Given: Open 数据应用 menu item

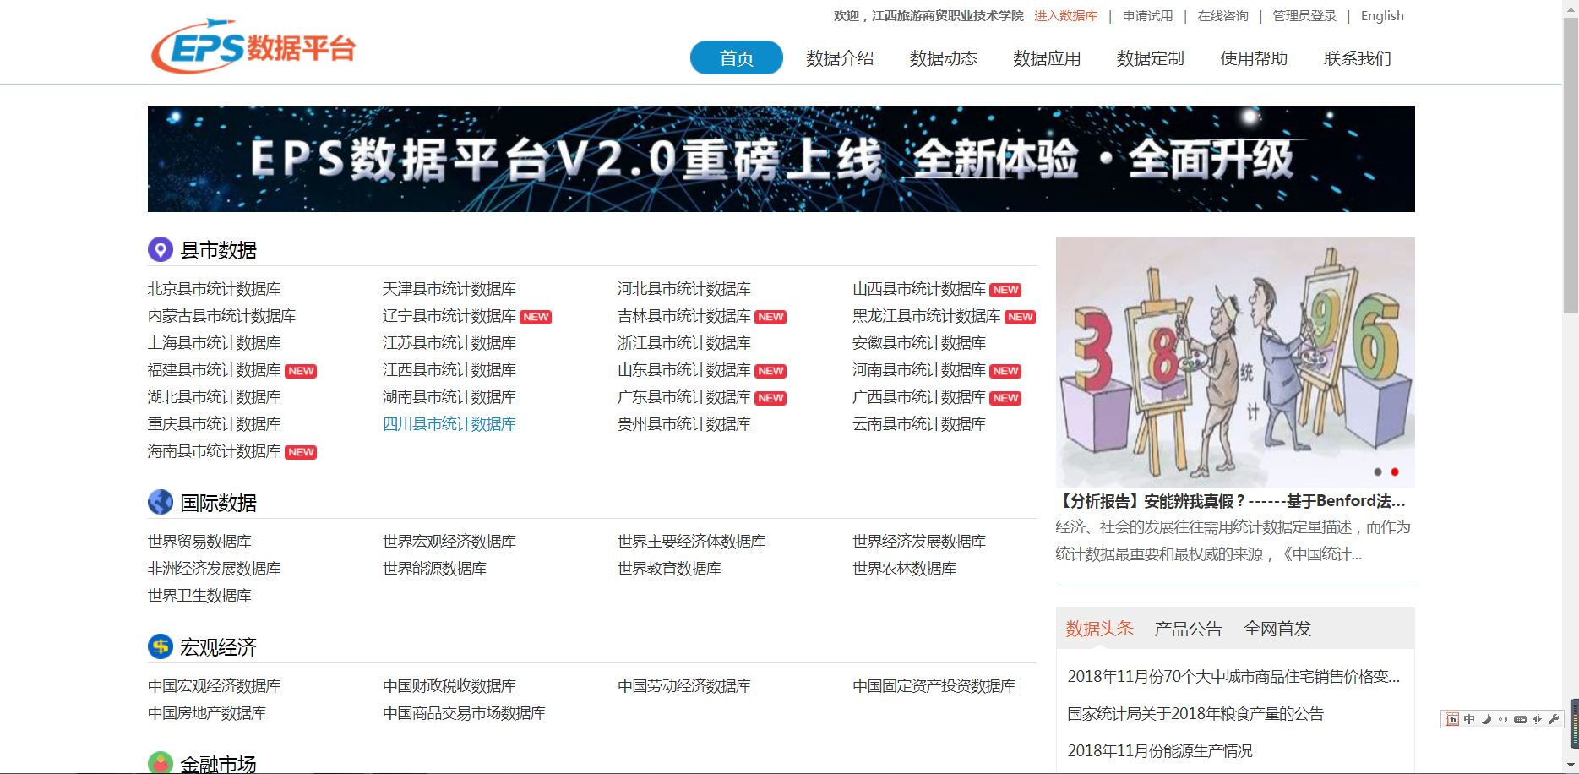Looking at the screenshot, I should click(x=1047, y=58).
